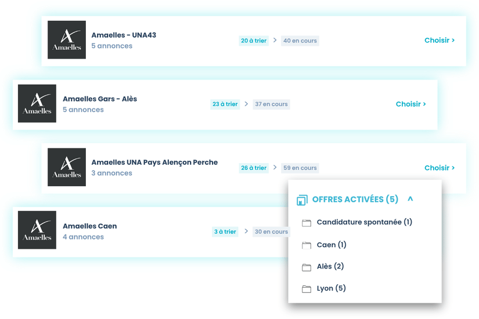Click the Amaelles logo on Gars - Alès card
Image resolution: width=479 pixels, height=319 pixels.
coord(37,103)
